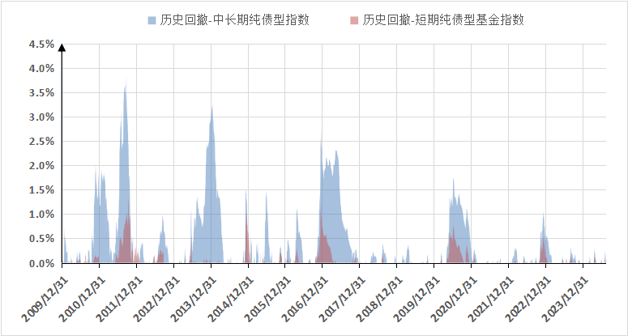Select legend label 历史回撤-短期纯债型基金指数
Image resolution: width=628 pixels, height=336 pixels.
443,20
